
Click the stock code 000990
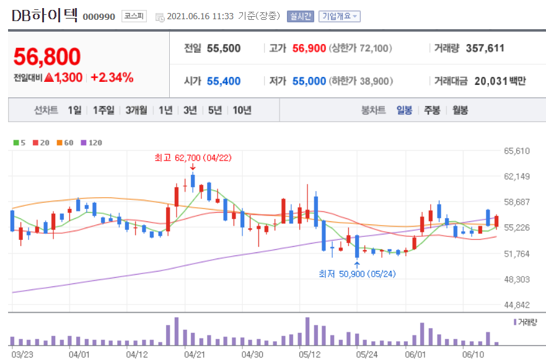(x=99, y=17)
